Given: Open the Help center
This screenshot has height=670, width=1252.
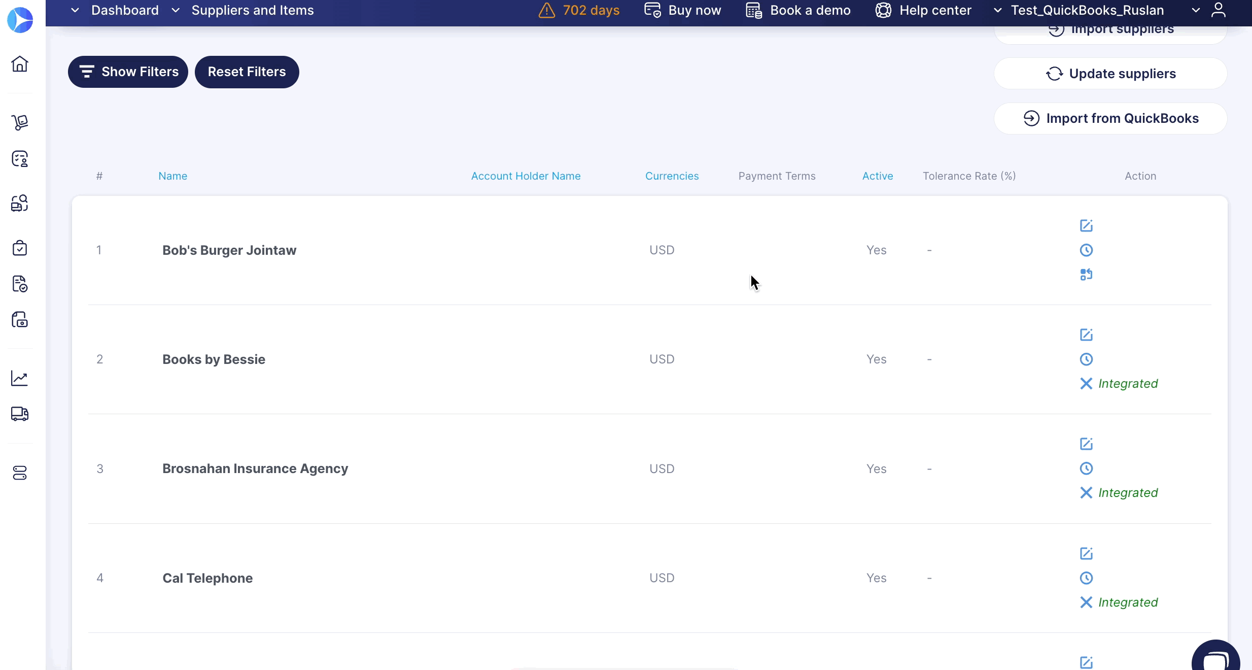Looking at the screenshot, I should tap(923, 10).
